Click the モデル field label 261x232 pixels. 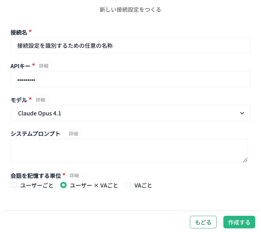pos(19,100)
